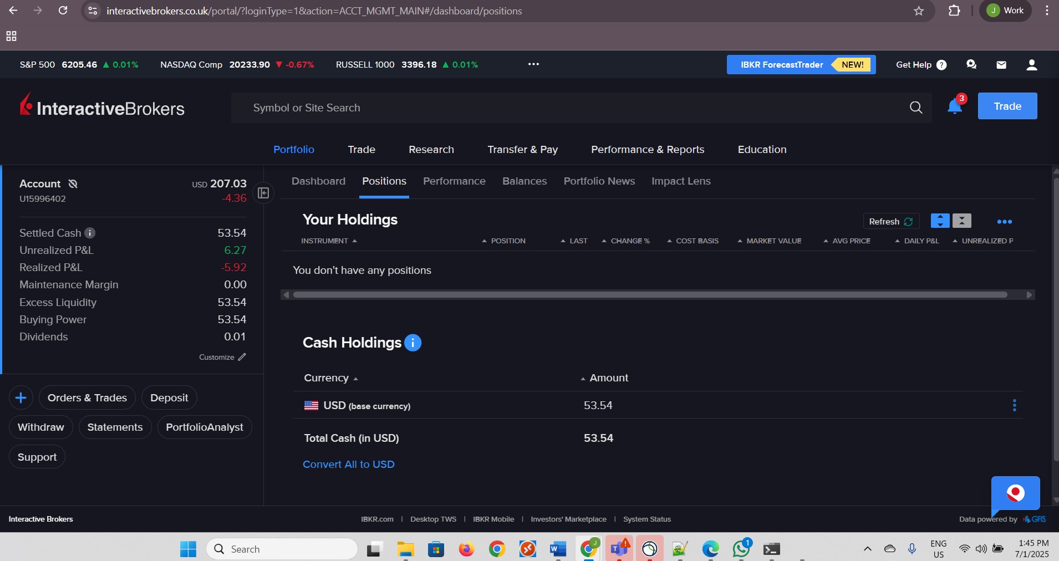Expand all holdings rows icon
The height and width of the screenshot is (561, 1059).
[940, 221]
